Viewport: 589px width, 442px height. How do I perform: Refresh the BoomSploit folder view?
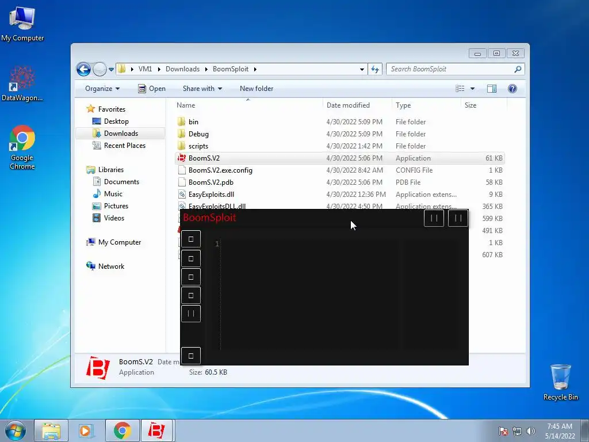point(375,69)
